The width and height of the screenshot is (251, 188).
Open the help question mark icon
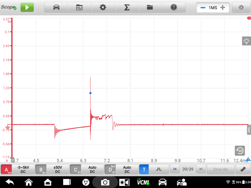pyautogui.click(x=173, y=8)
